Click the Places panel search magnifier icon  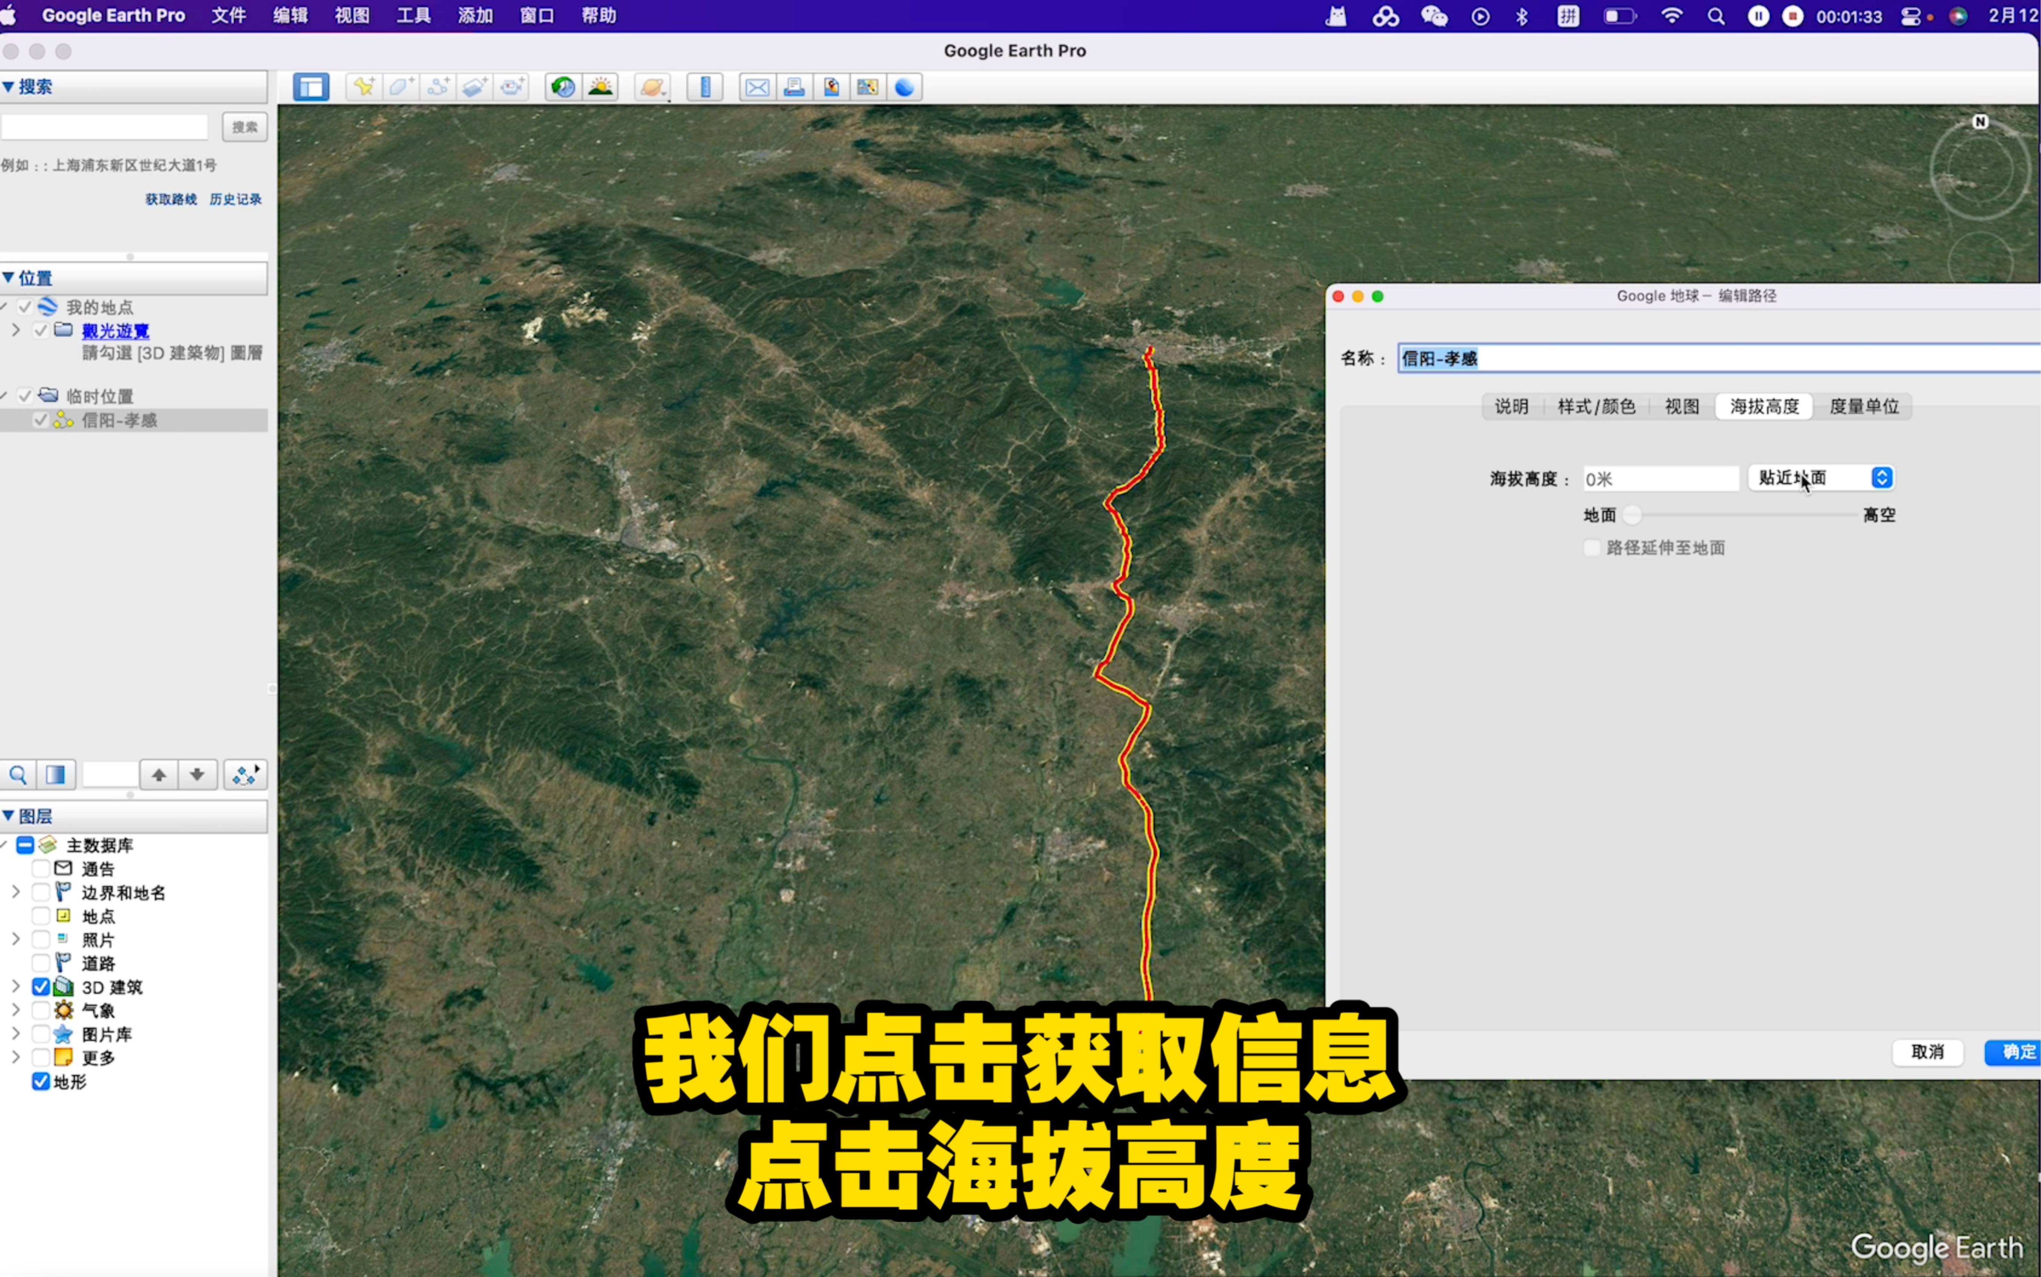19,774
